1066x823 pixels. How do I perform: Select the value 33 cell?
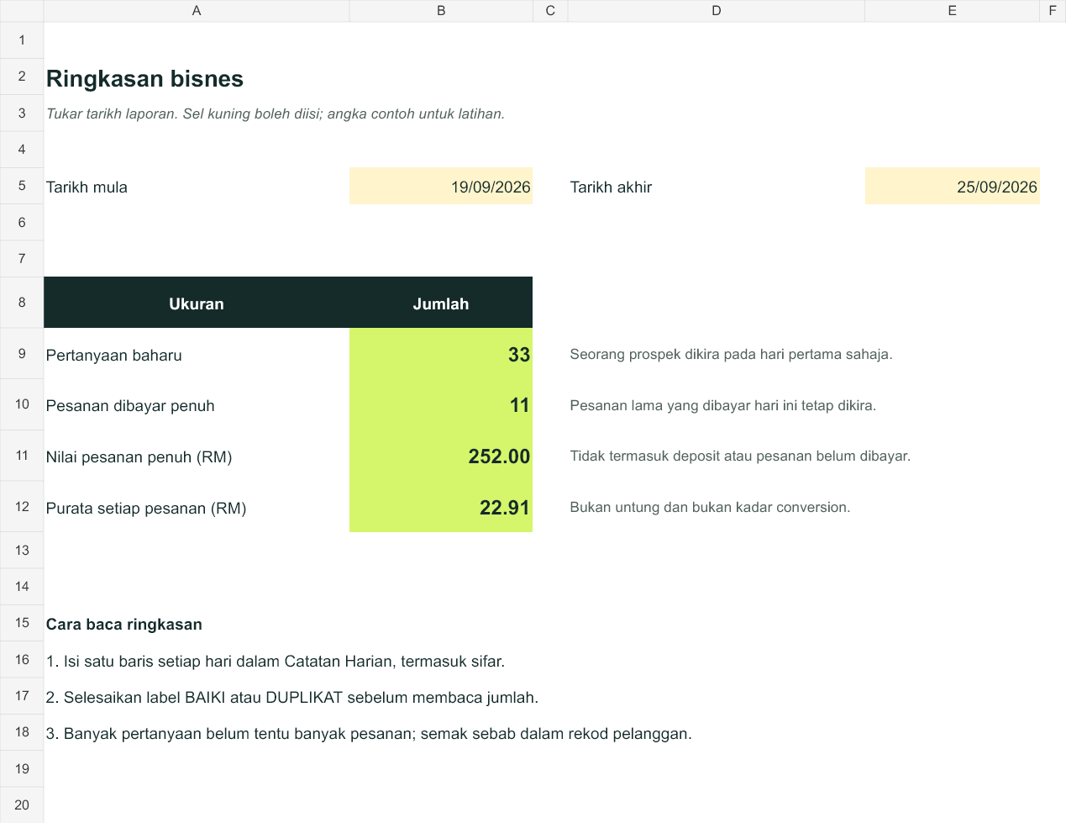(441, 354)
